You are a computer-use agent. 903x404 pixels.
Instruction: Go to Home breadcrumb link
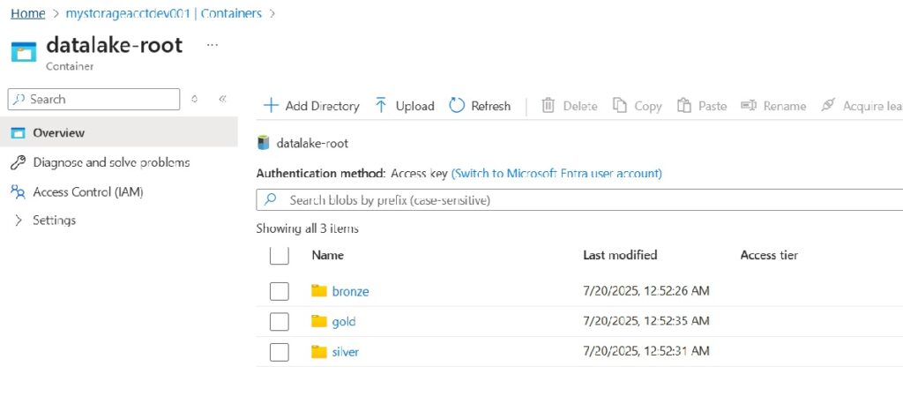28,13
